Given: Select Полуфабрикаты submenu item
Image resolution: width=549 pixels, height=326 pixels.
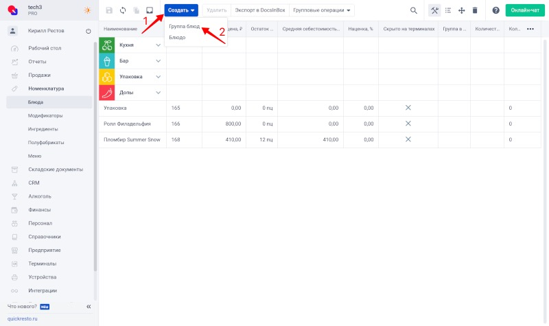Looking at the screenshot, I should pyautogui.click(x=46, y=143).
